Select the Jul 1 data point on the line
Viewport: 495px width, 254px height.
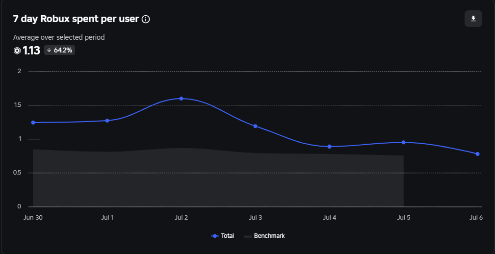click(107, 121)
